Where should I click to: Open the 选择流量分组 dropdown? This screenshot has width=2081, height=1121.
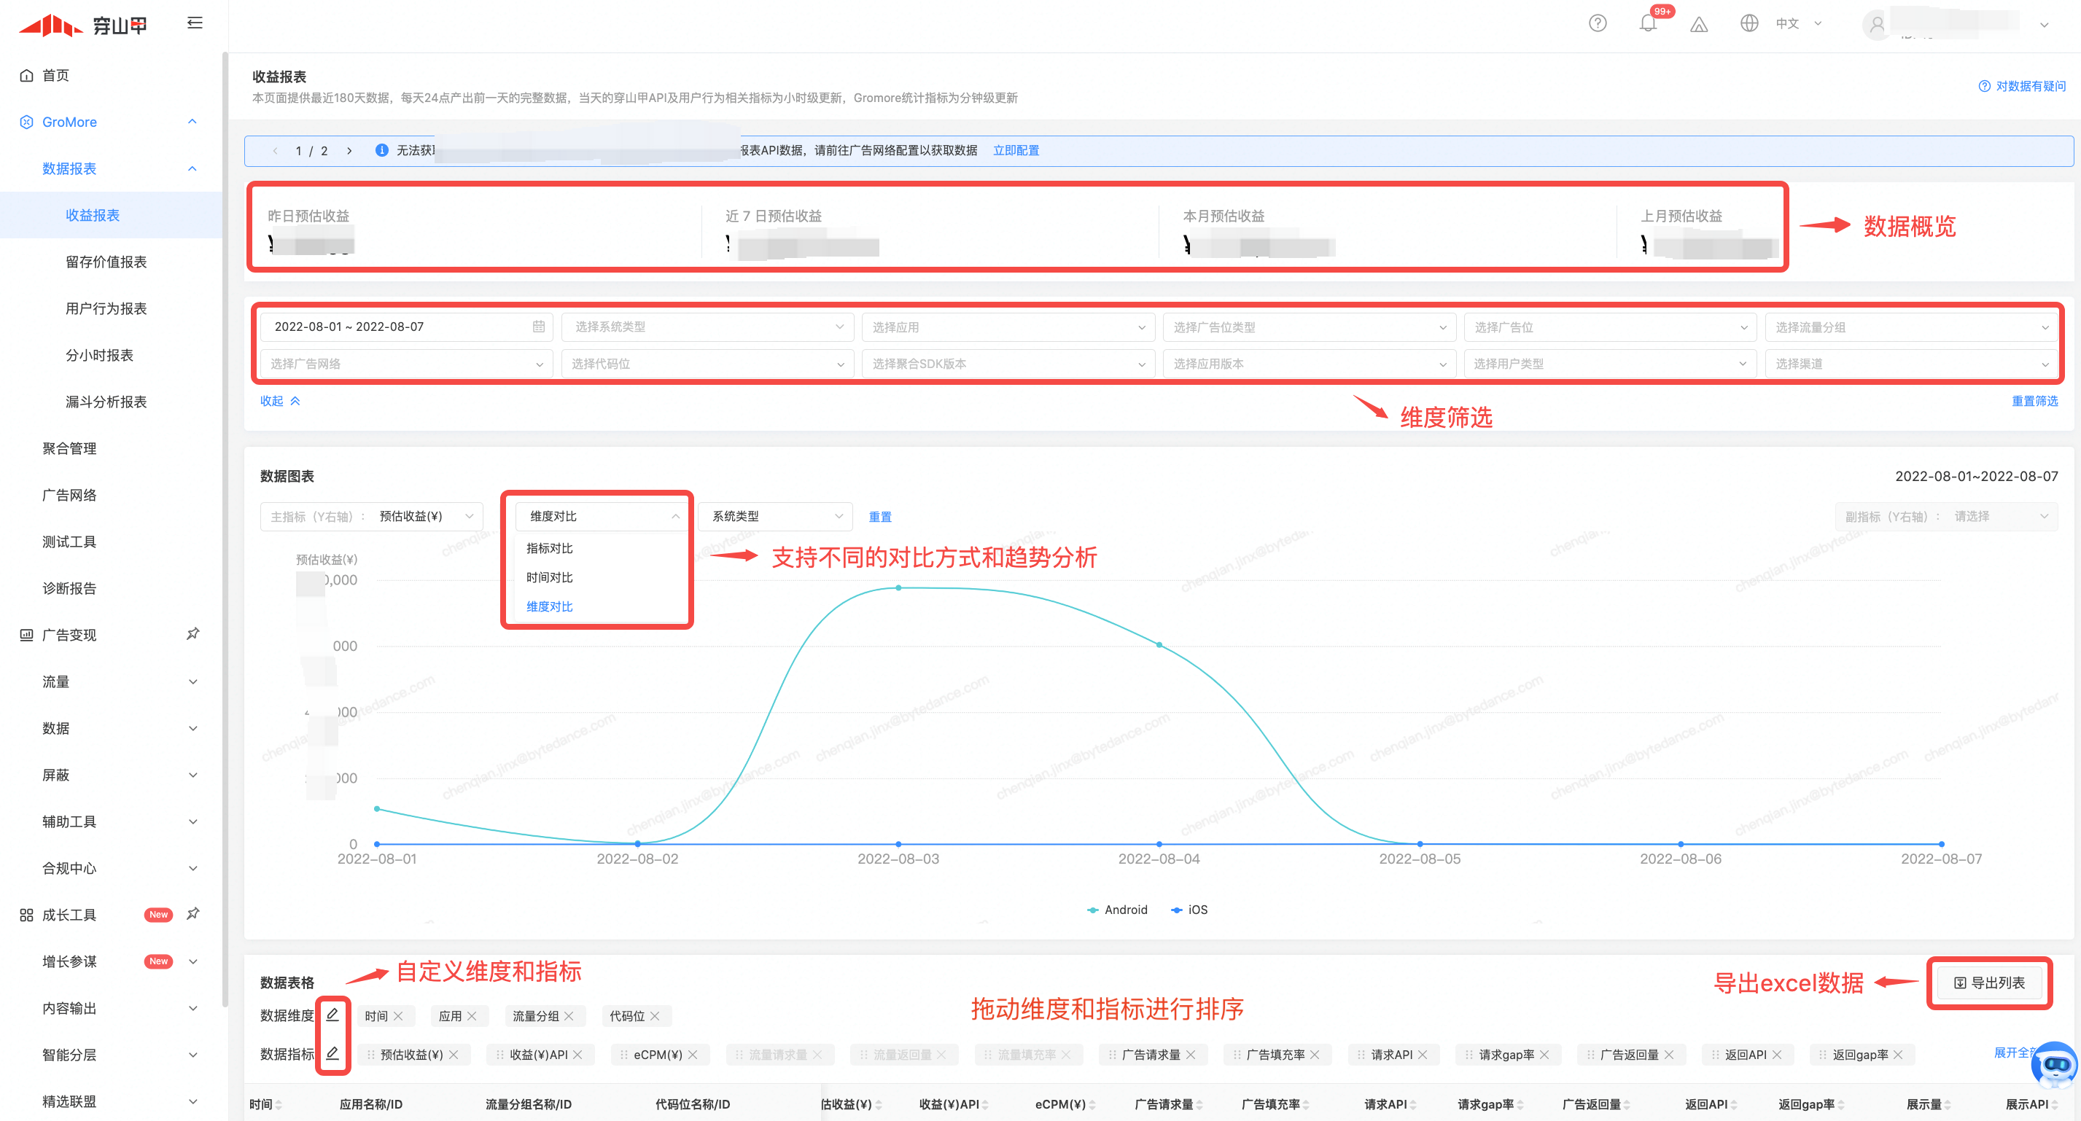1910,327
